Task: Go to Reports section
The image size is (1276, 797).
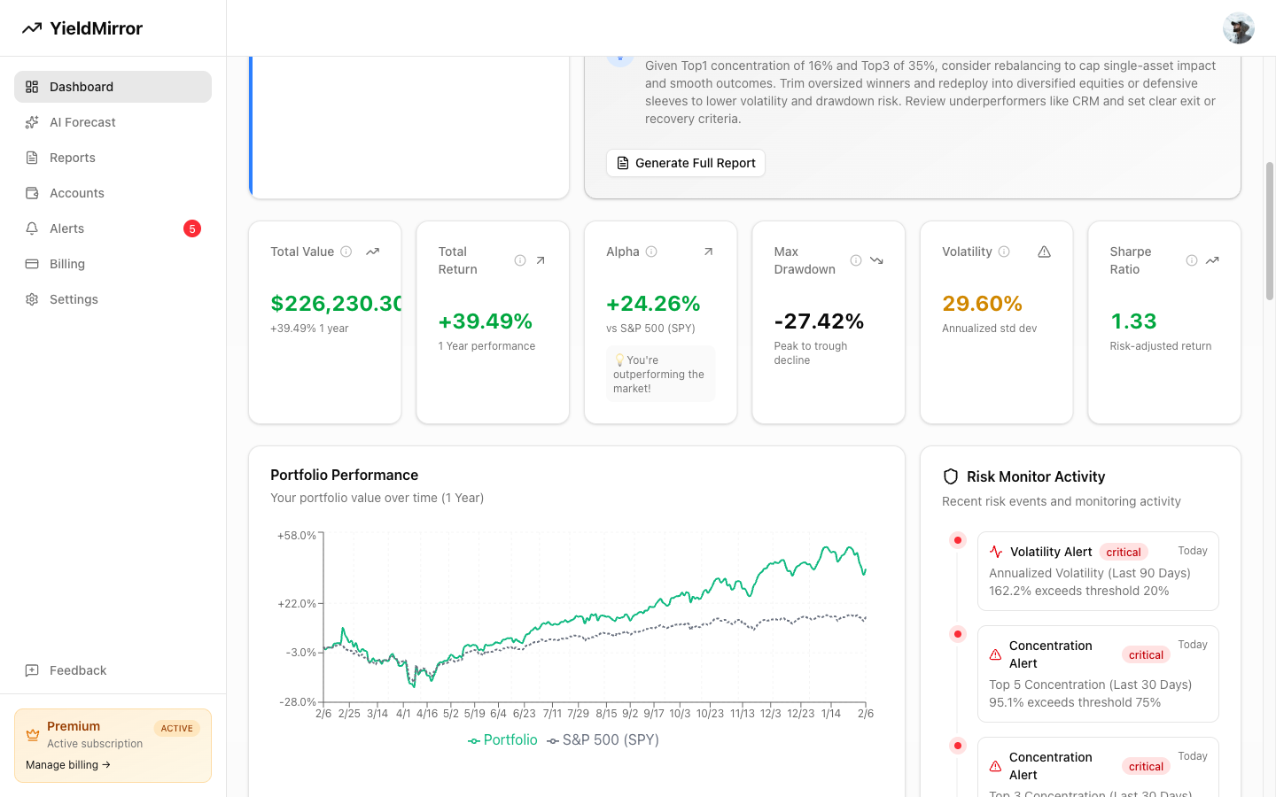Action: click(x=113, y=158)
